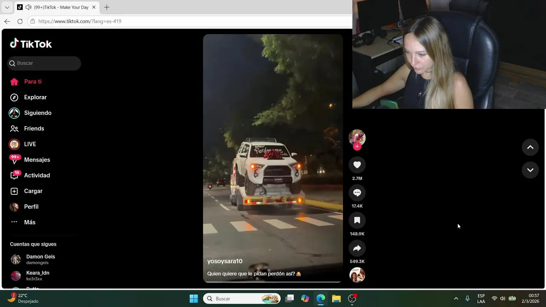Go to the Siguiendo feed

coord(38,113)
